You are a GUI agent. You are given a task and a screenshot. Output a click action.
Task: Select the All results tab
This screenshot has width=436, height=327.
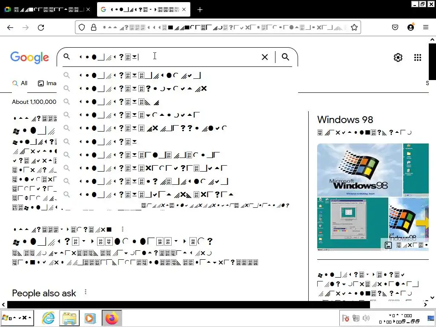(x=20, y=83)
